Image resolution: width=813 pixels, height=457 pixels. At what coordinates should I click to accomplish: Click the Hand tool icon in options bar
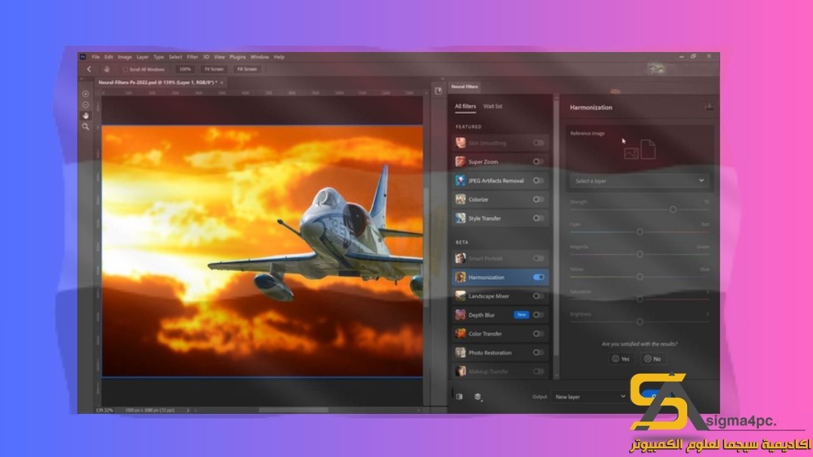107,69
